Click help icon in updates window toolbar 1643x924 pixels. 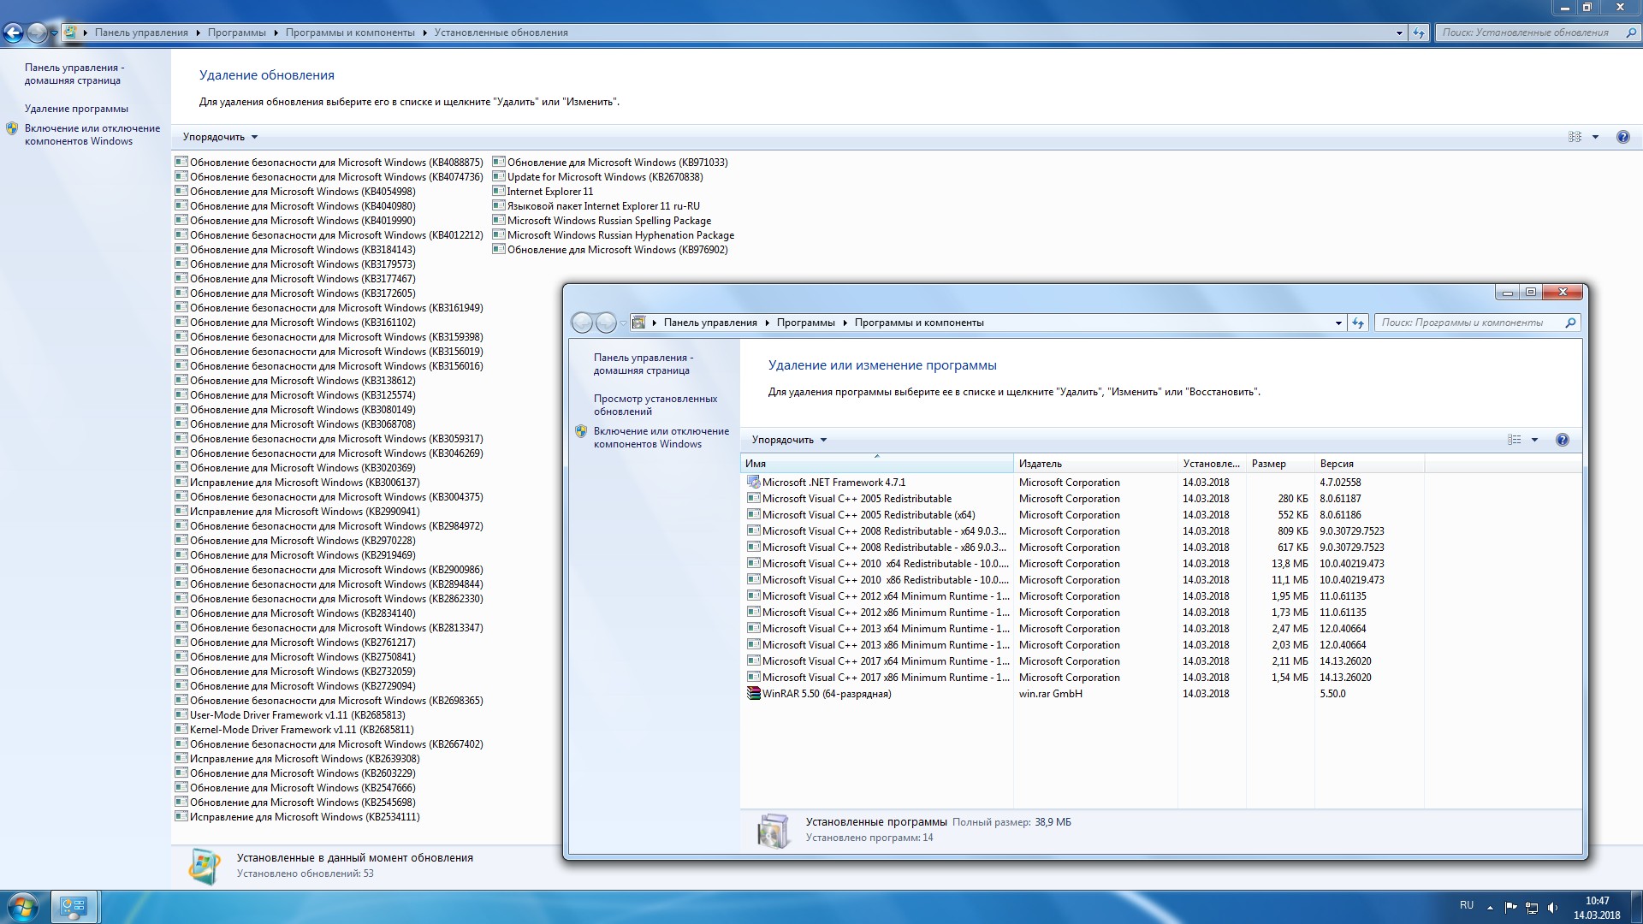[1622, 137]
